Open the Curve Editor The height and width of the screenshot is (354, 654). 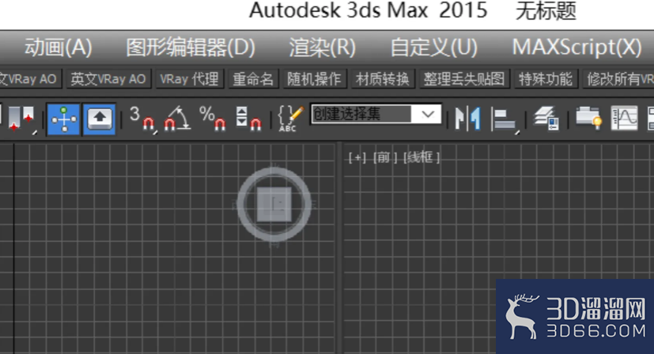tap(625, 119)
